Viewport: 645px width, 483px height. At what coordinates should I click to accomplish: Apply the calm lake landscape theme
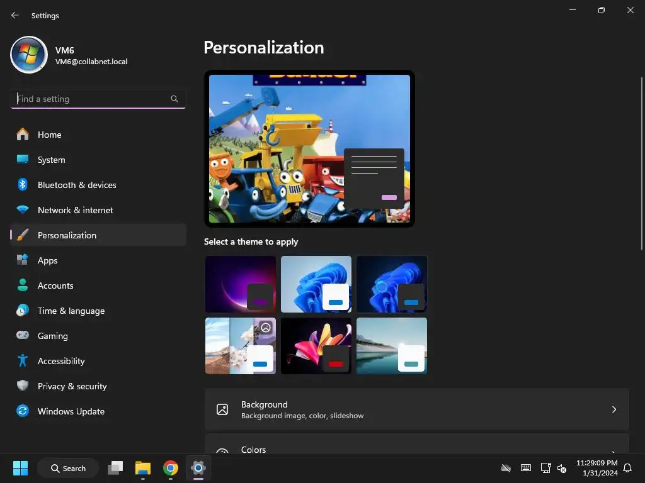coord(392,346)
